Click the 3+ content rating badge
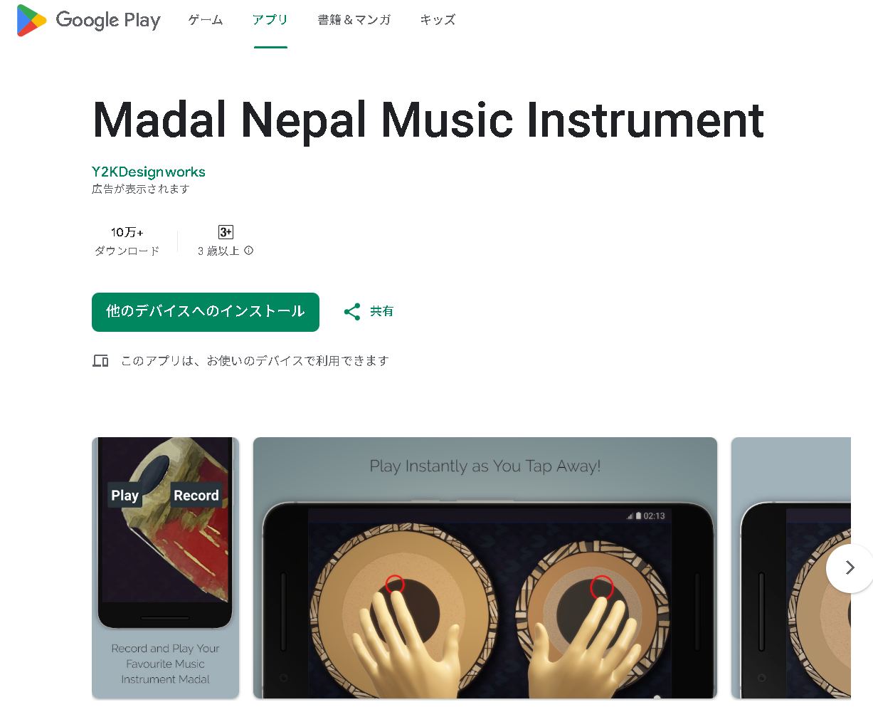This screenshot has width=873, height=722. pos(226,232)
